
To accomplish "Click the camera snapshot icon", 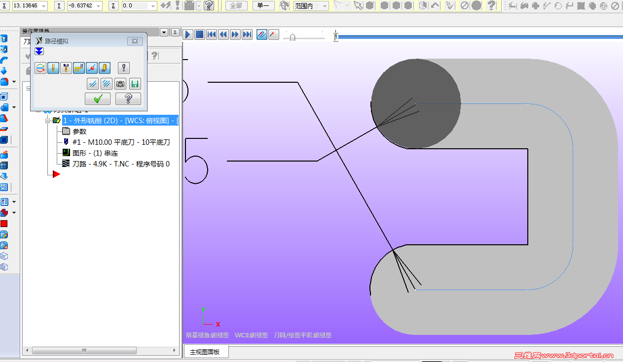I will point(120,84).
